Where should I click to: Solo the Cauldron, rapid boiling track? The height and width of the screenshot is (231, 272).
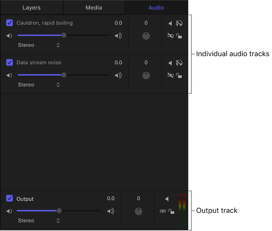(x=179, y=23)
